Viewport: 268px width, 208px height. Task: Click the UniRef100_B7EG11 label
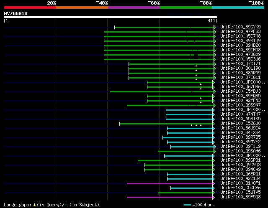pyautogui.click(x=240, y=78)
